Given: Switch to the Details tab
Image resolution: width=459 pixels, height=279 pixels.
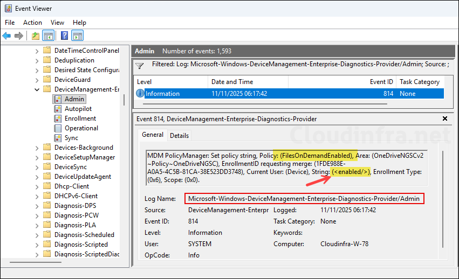Looking at the screenshot, I should [x=179, y=135].
